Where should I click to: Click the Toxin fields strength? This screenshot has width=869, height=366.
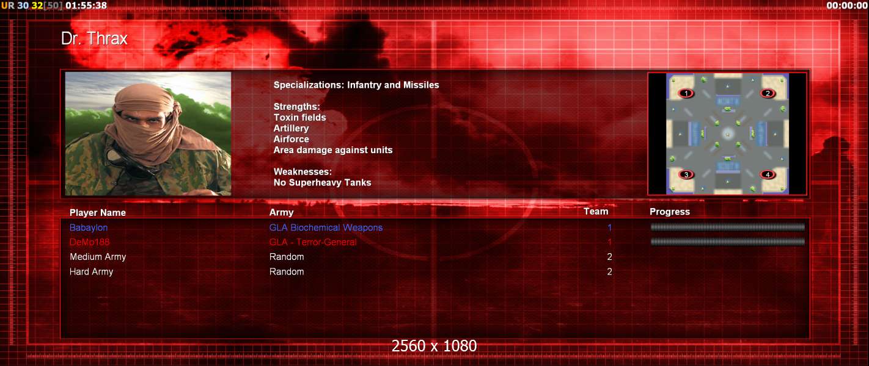click(300, 118)
